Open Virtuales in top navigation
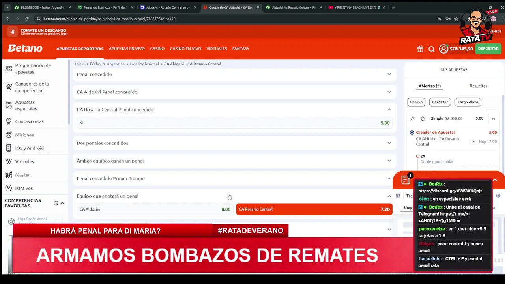Screen dimensions: 505x284 click(217, 49)
